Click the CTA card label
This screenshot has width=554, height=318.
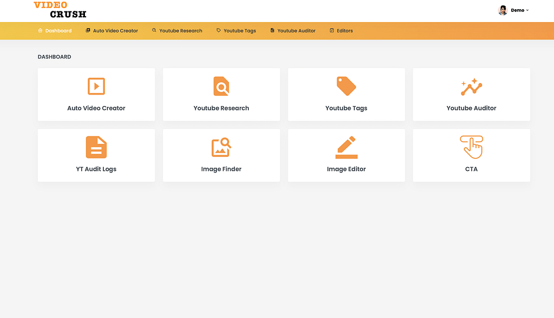(x=471, y=169)
